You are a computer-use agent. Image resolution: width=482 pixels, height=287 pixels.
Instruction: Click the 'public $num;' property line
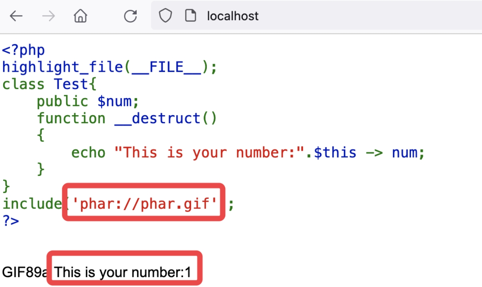tap(88, 102)
